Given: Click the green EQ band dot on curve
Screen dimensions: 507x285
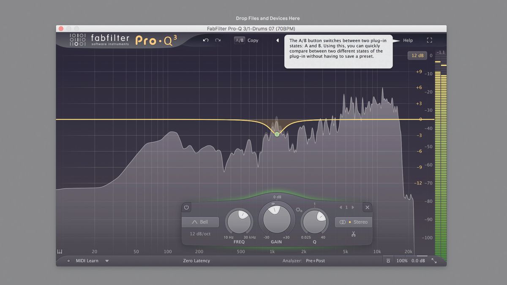Looking at the screenshot, I should 277,134.
